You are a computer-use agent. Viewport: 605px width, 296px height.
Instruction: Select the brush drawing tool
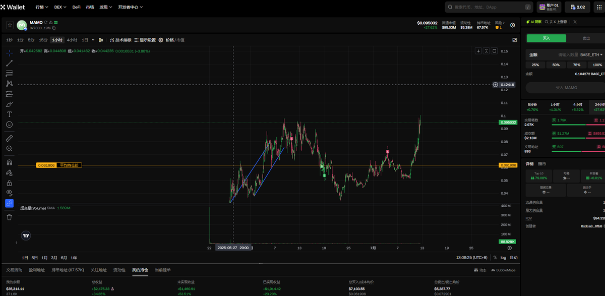pos(9,104)
